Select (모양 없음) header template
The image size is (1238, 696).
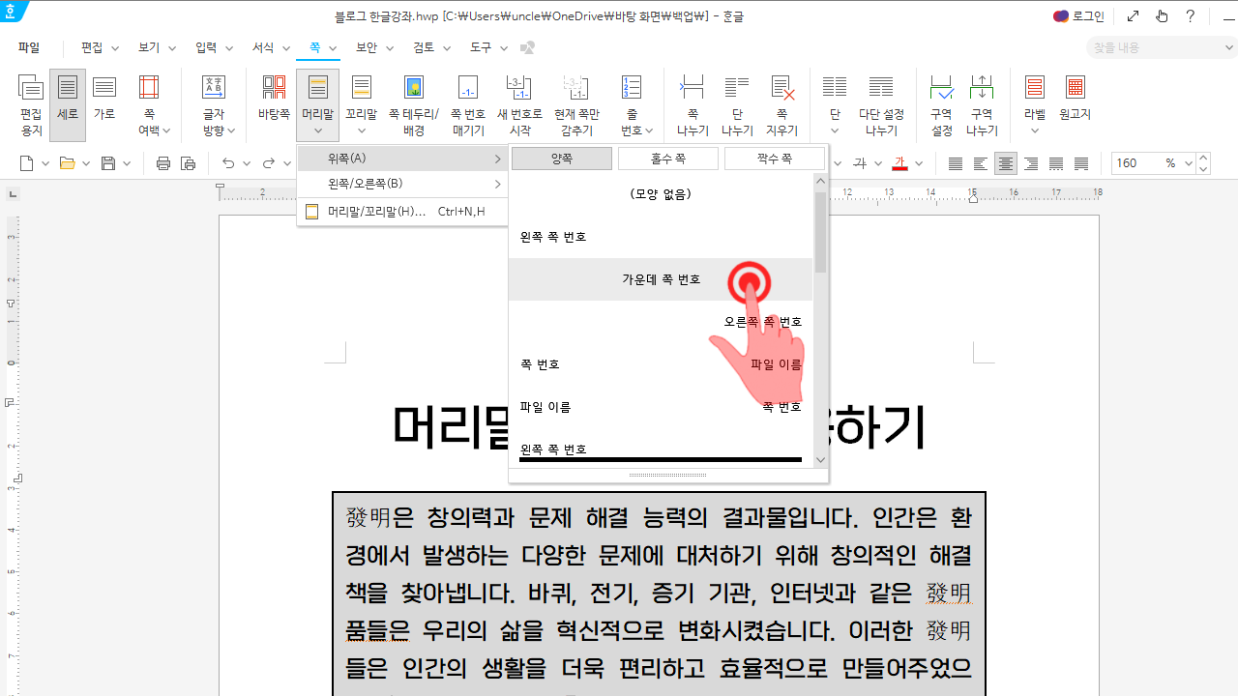[661, 194]
